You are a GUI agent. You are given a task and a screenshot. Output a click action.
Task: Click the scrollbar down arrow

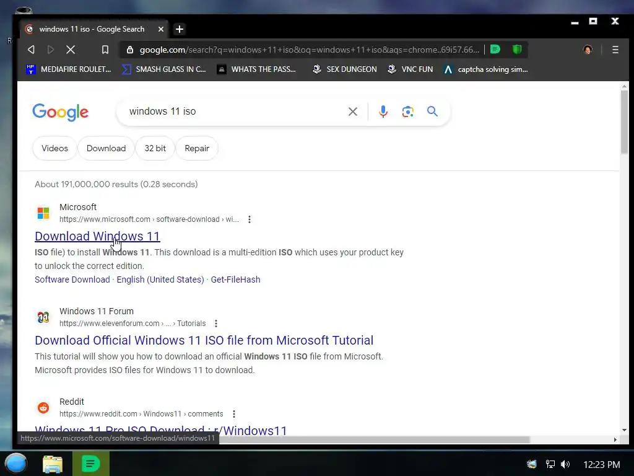pos(624,430)
